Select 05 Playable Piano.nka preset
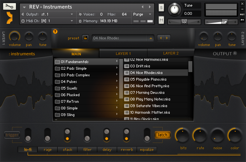Screen dimensions: 246x162 (156, 79)
